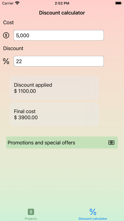Open Promotions and special offers

[x=62, y=143]
